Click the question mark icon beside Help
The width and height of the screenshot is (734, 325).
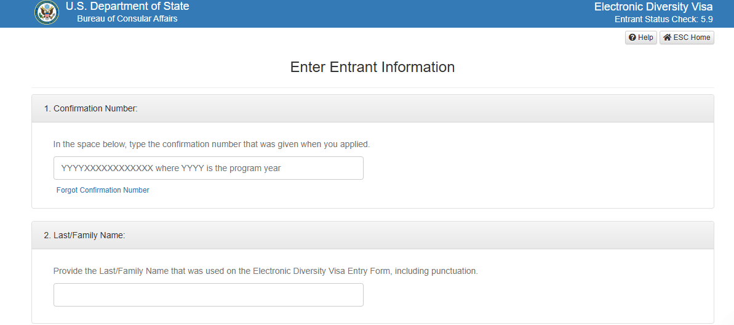click(x=632, y=38)
